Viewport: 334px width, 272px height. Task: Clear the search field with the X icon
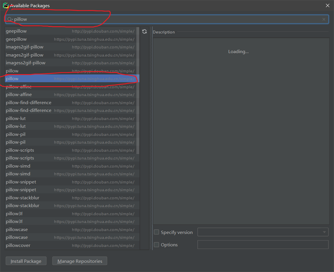(324, 19)
